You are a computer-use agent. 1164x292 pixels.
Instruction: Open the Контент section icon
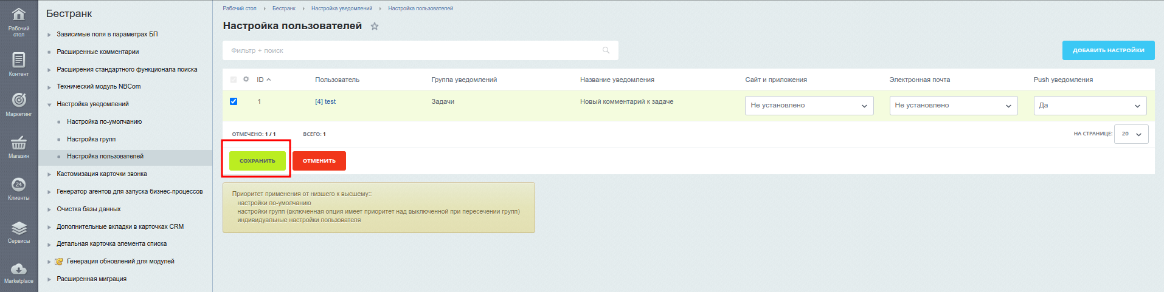click(19, 60)
